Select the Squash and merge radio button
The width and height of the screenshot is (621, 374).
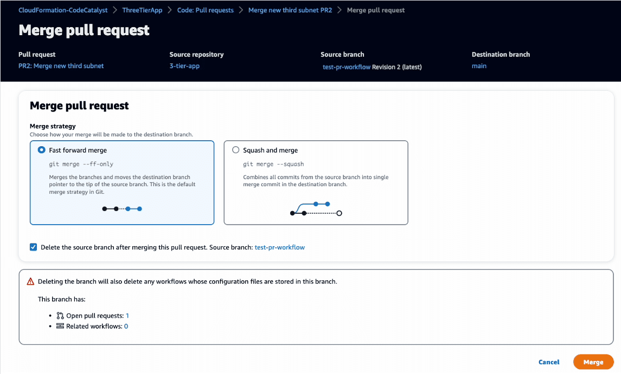[x=235, y=150]
